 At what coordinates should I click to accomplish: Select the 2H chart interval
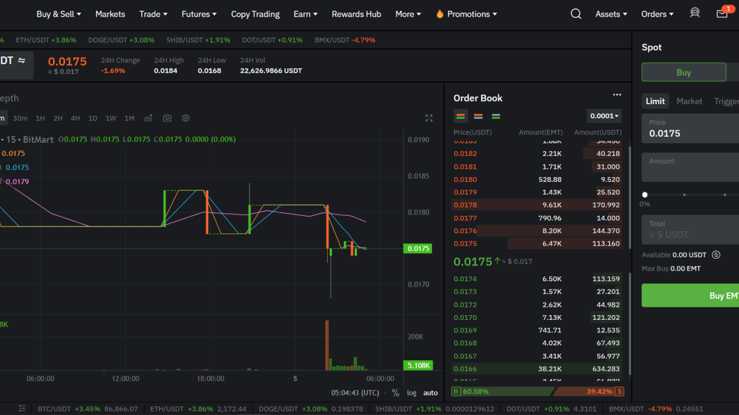pyautogui.click(x=58, y=118)
